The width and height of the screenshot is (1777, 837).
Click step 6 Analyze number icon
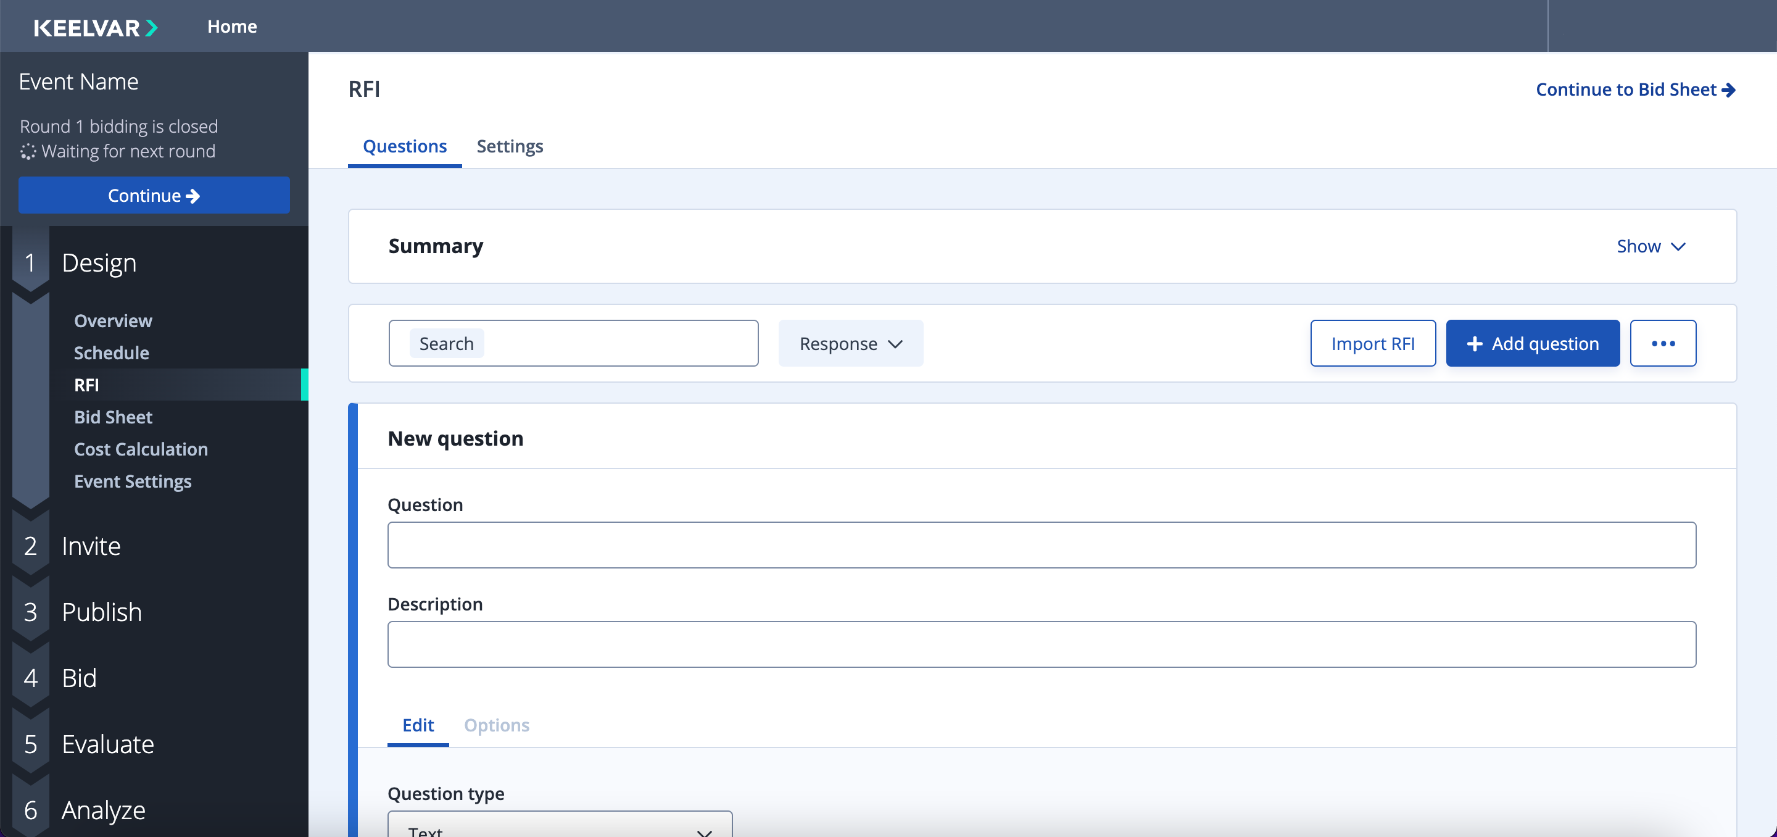(30, 810)
